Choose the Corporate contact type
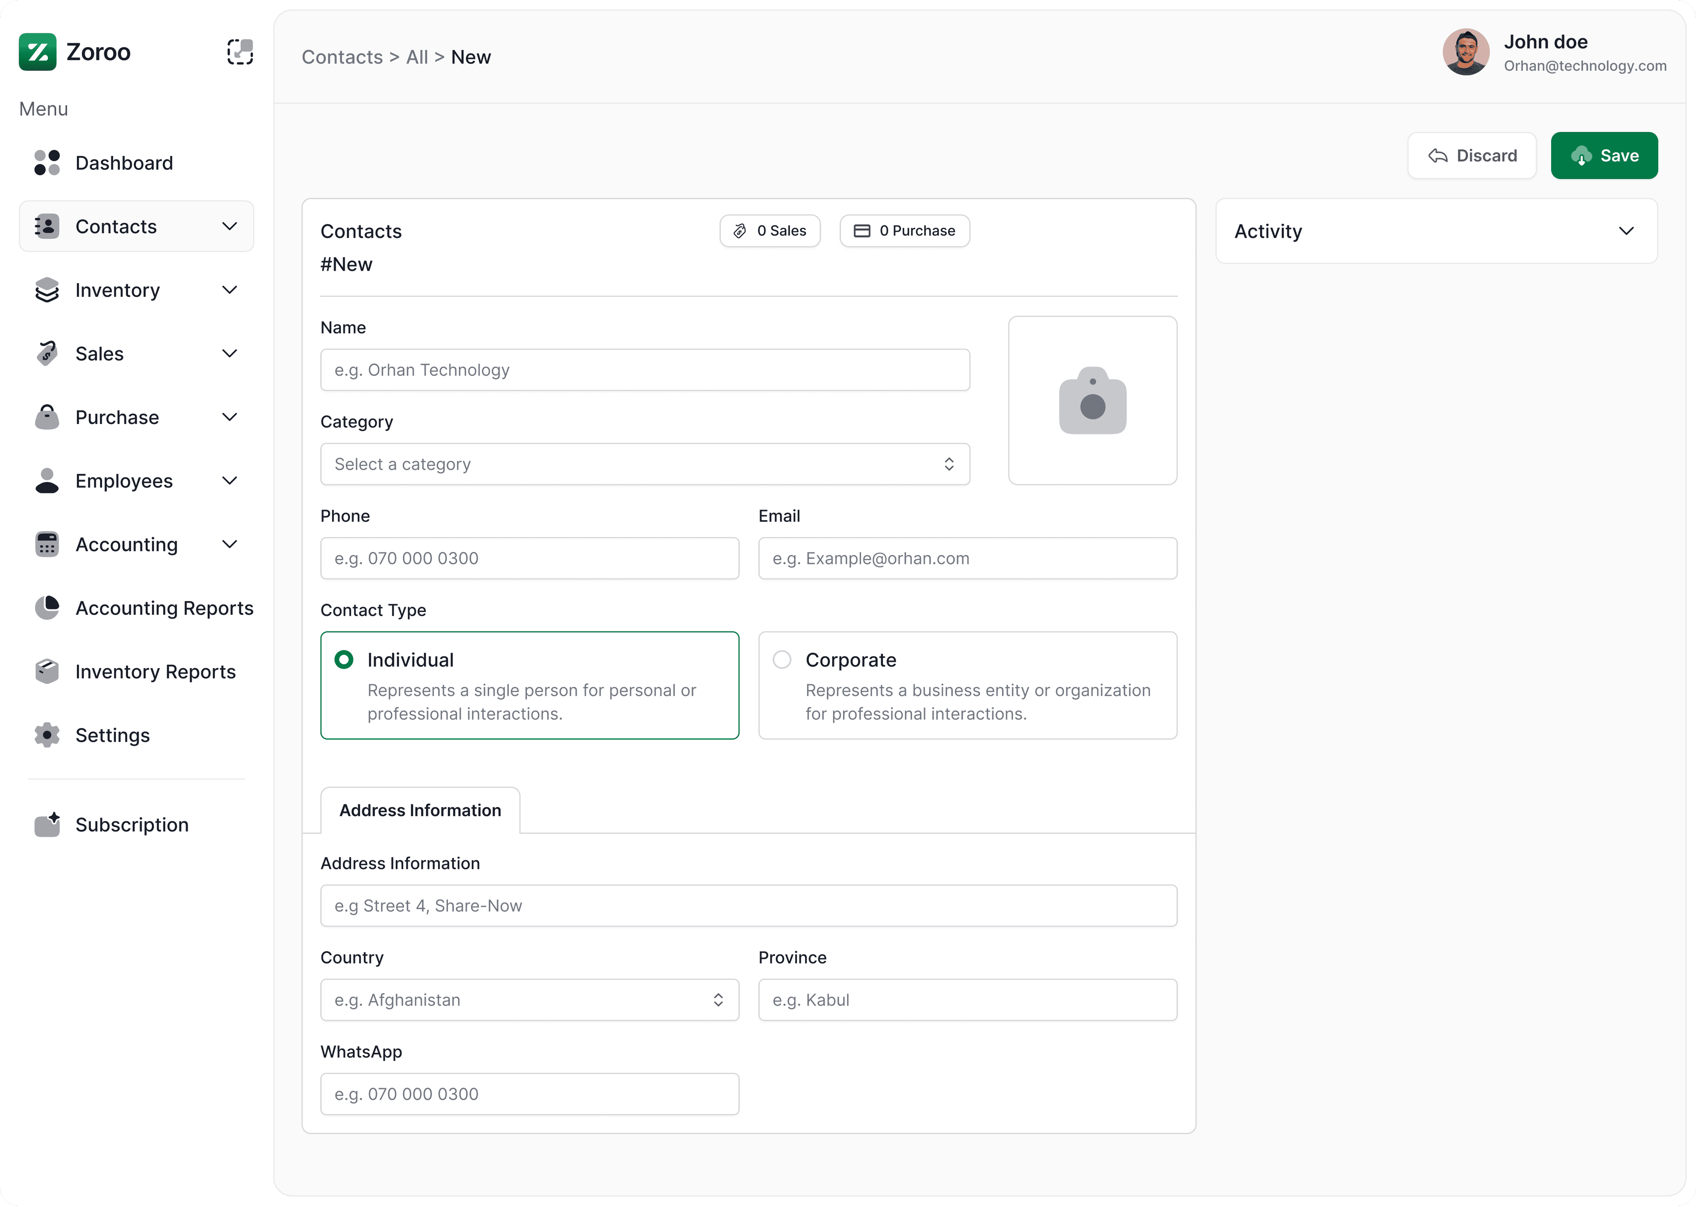This screenshot has width=1696, height=1206. tap(967, 684)
